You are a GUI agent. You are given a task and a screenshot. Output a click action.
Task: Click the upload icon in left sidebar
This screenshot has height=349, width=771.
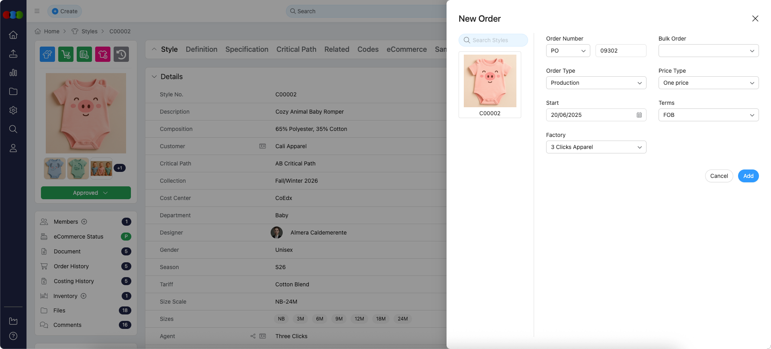tap(13, 54)
